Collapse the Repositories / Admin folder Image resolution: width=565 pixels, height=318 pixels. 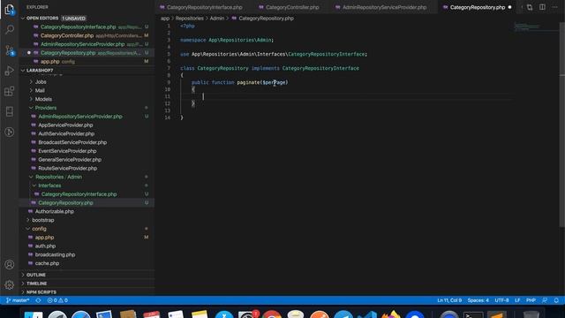(x=59, y=177)
